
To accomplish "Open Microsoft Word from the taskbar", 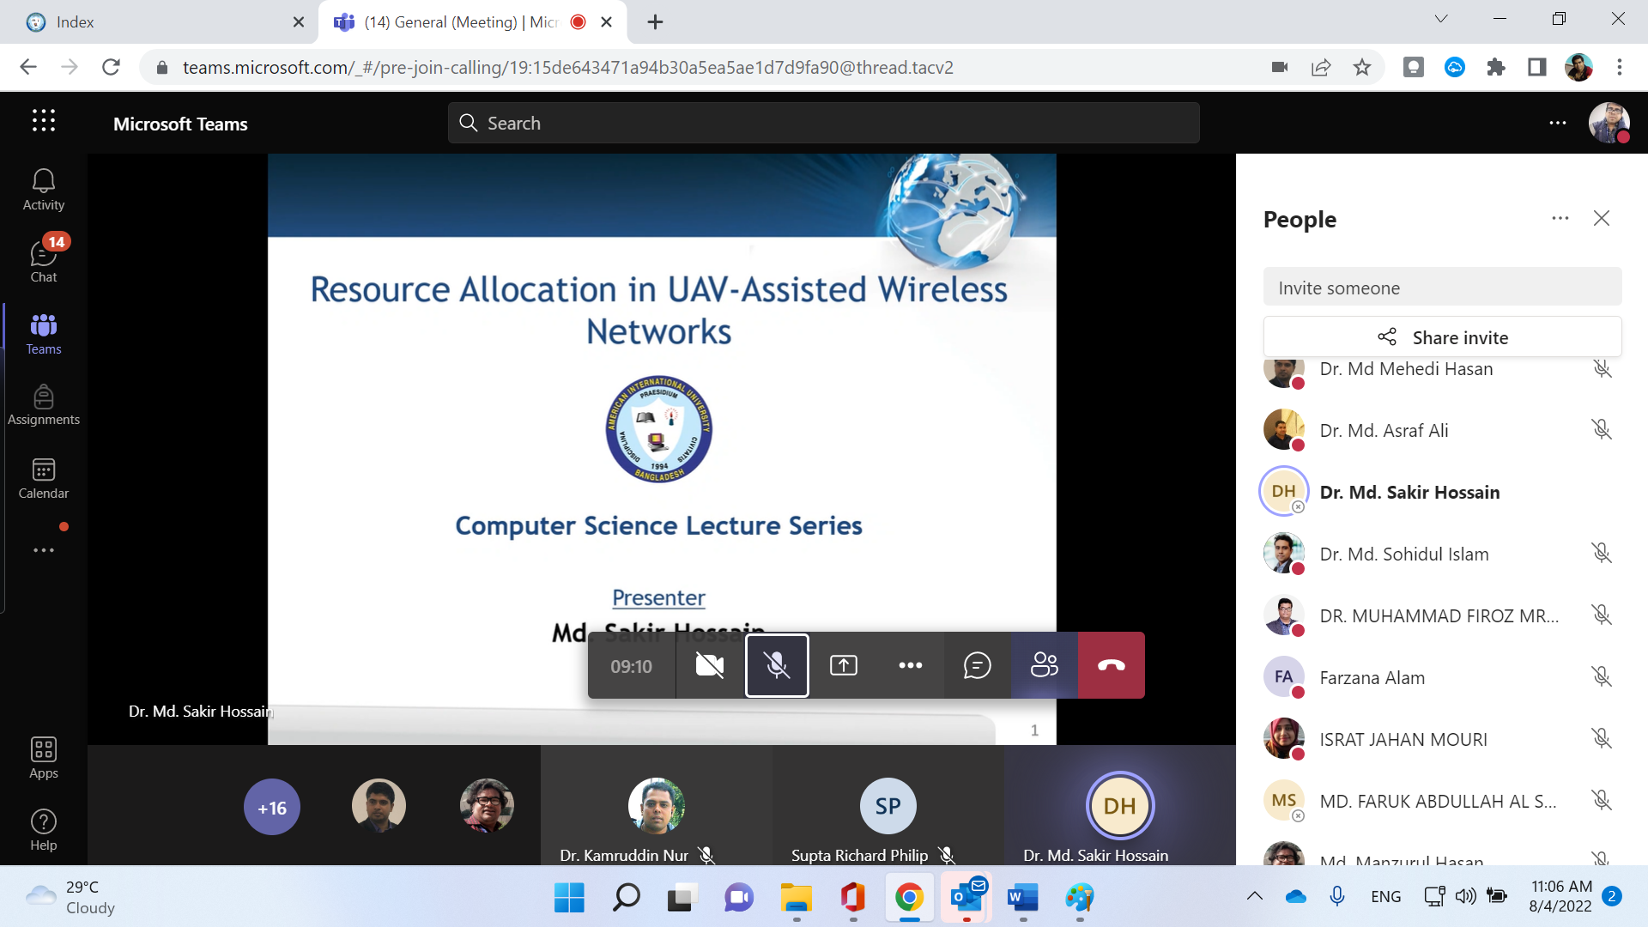I will click(x=1022, y=898).
